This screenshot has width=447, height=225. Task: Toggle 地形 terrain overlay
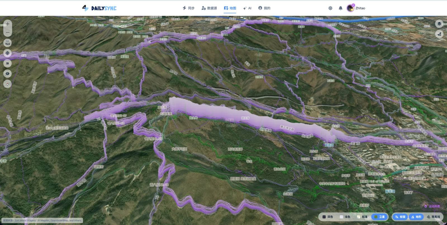point(416,217)
